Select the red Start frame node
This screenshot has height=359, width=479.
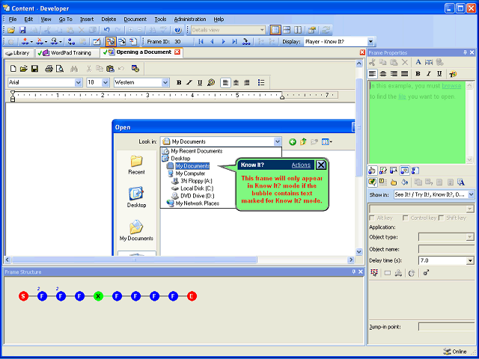pyautogui.click(x=23, y=296)
